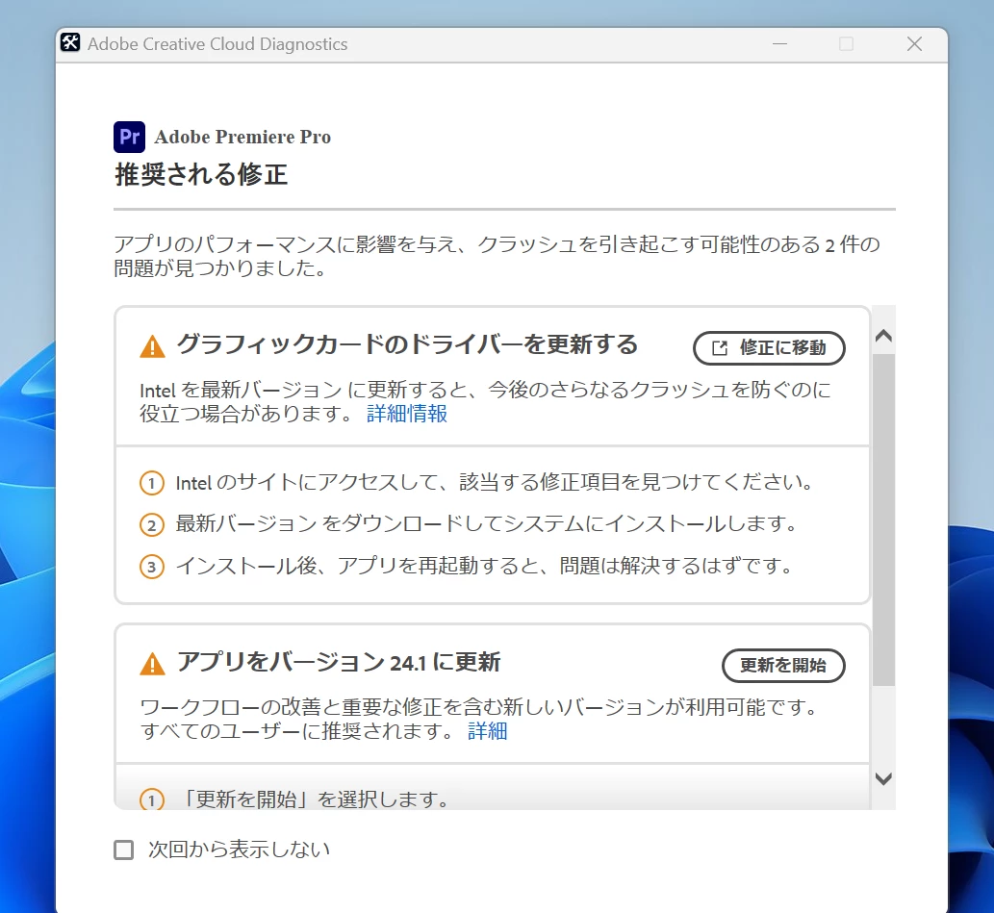994x913 pixels.
Task: Minimize the Diagnostics window
Action: pyautogui.click(x=779, y=43)
